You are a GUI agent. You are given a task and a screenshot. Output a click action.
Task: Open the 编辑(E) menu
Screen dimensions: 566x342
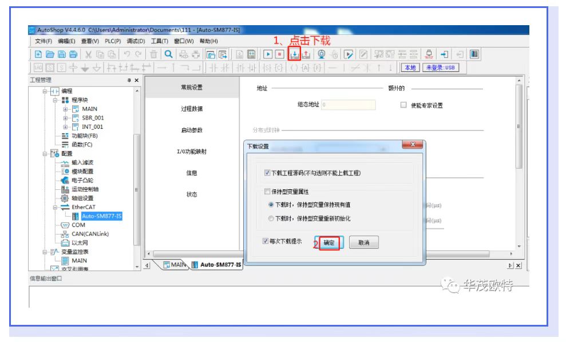(66, 41)
